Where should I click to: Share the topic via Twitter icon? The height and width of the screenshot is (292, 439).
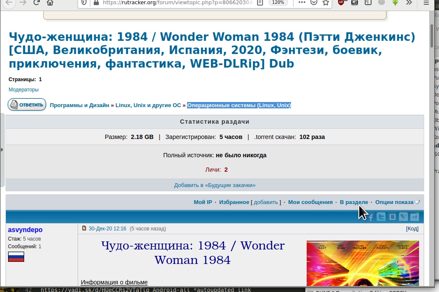pos(381,217)
